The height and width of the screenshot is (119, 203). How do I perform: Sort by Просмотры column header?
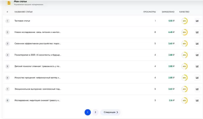pyautogui.click(x=149, y=12)
